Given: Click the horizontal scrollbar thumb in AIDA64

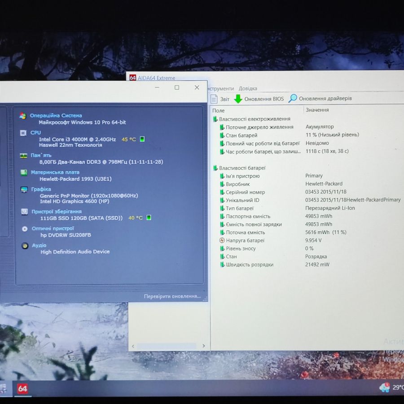Looking at the screenshot, I should click(x=167, y=346).
